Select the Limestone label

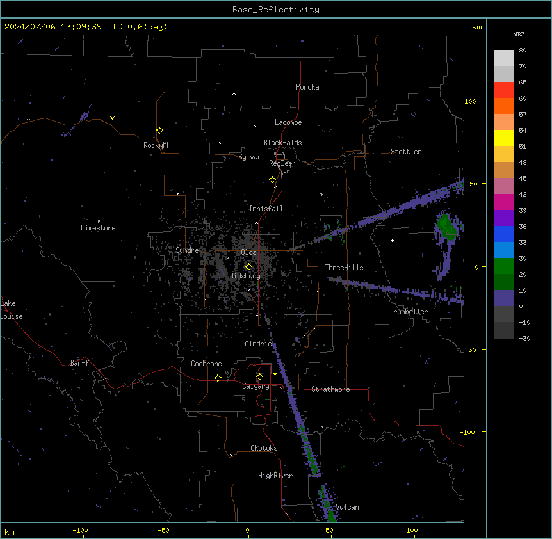98,228
